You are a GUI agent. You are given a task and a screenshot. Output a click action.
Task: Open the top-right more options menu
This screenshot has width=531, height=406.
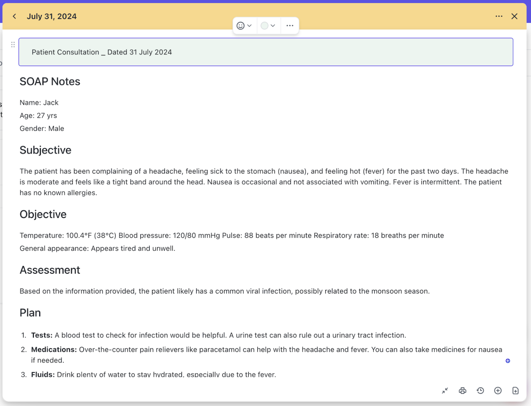[x=499, y=16]
